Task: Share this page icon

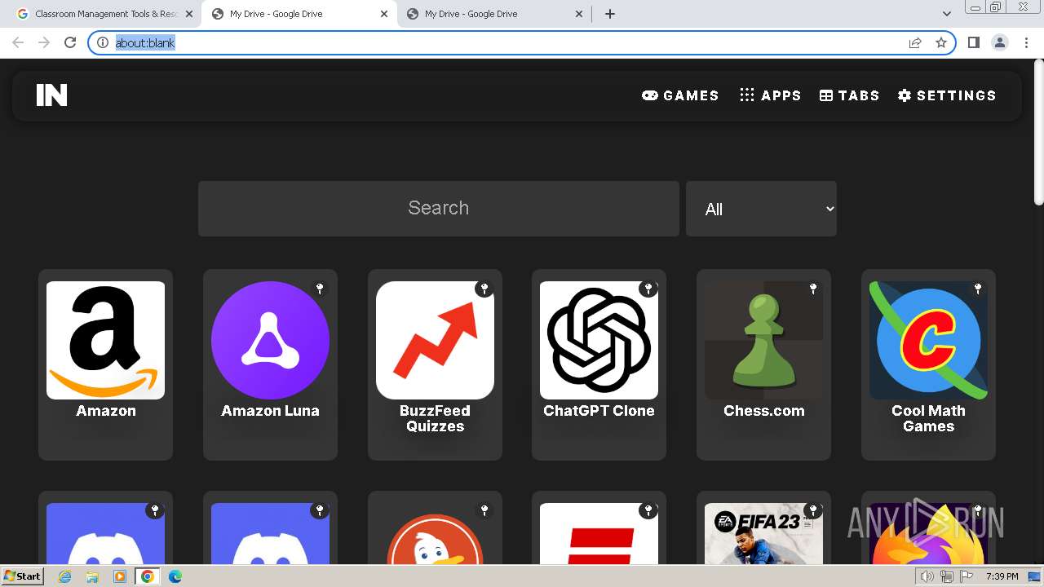Action: click(915, 42)
